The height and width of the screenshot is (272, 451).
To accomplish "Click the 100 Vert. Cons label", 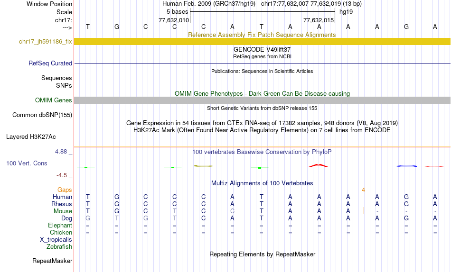I will click(27, 163).
